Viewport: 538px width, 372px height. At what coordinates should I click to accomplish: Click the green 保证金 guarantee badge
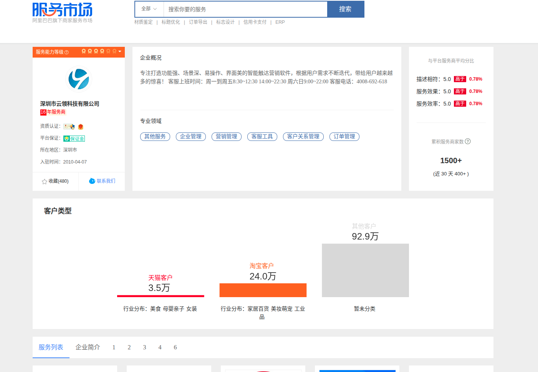click(x=74, y=139)
